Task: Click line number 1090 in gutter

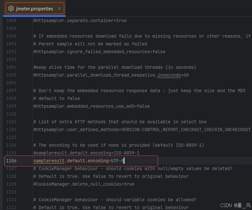Action: pyautogui.click(x=11, y=36)
